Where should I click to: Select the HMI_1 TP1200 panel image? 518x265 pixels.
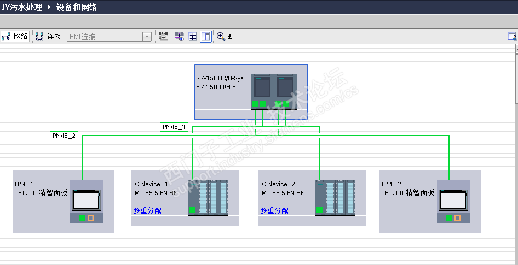87,201
